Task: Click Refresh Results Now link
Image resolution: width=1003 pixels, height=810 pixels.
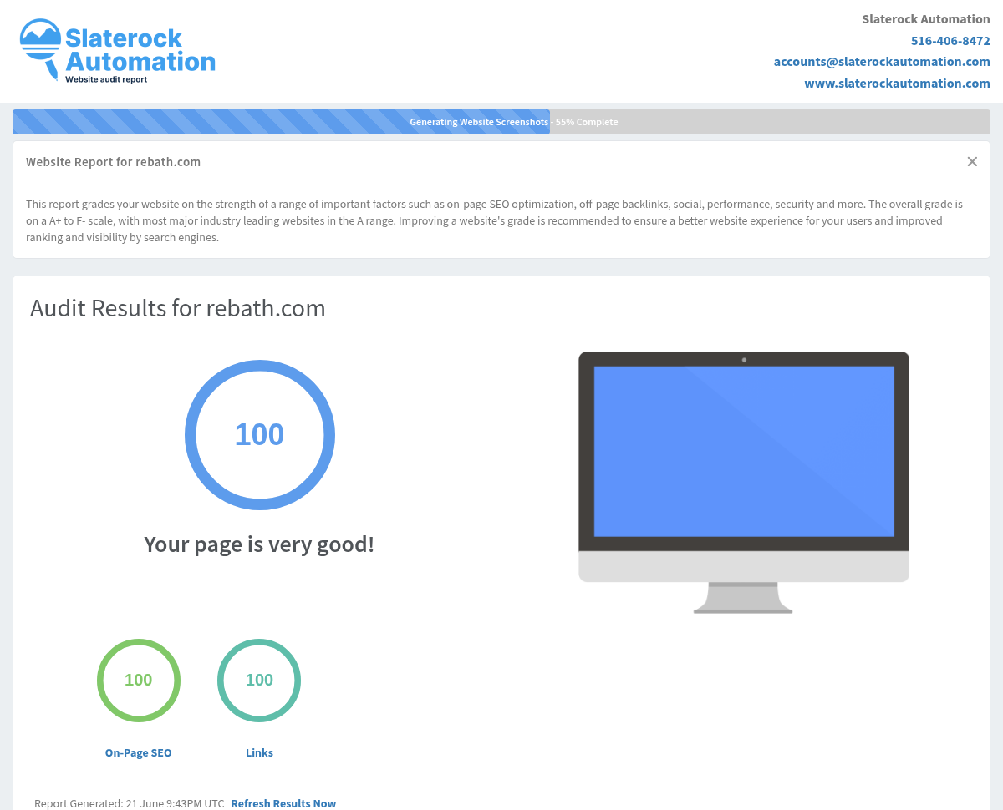Action: click(x=283, y=803)
